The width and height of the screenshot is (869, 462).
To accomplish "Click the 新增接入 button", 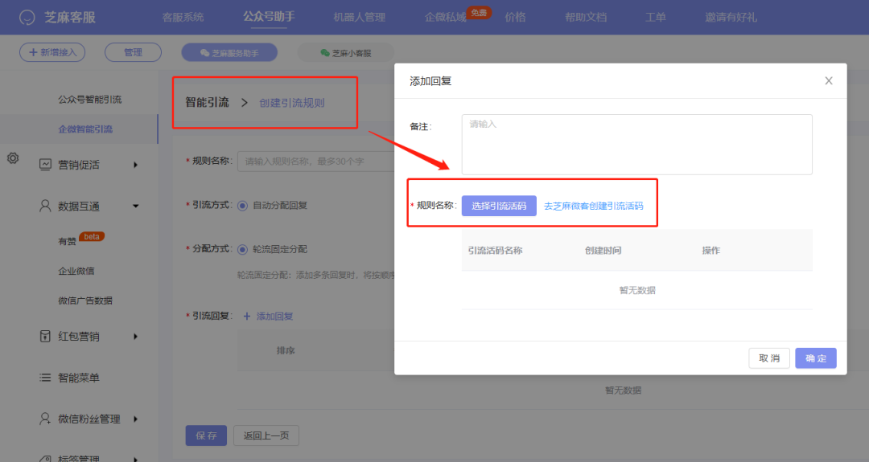I will point(52,52).
